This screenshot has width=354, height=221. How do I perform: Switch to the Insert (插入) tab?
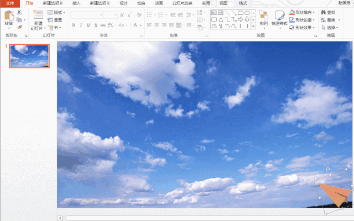76,3
